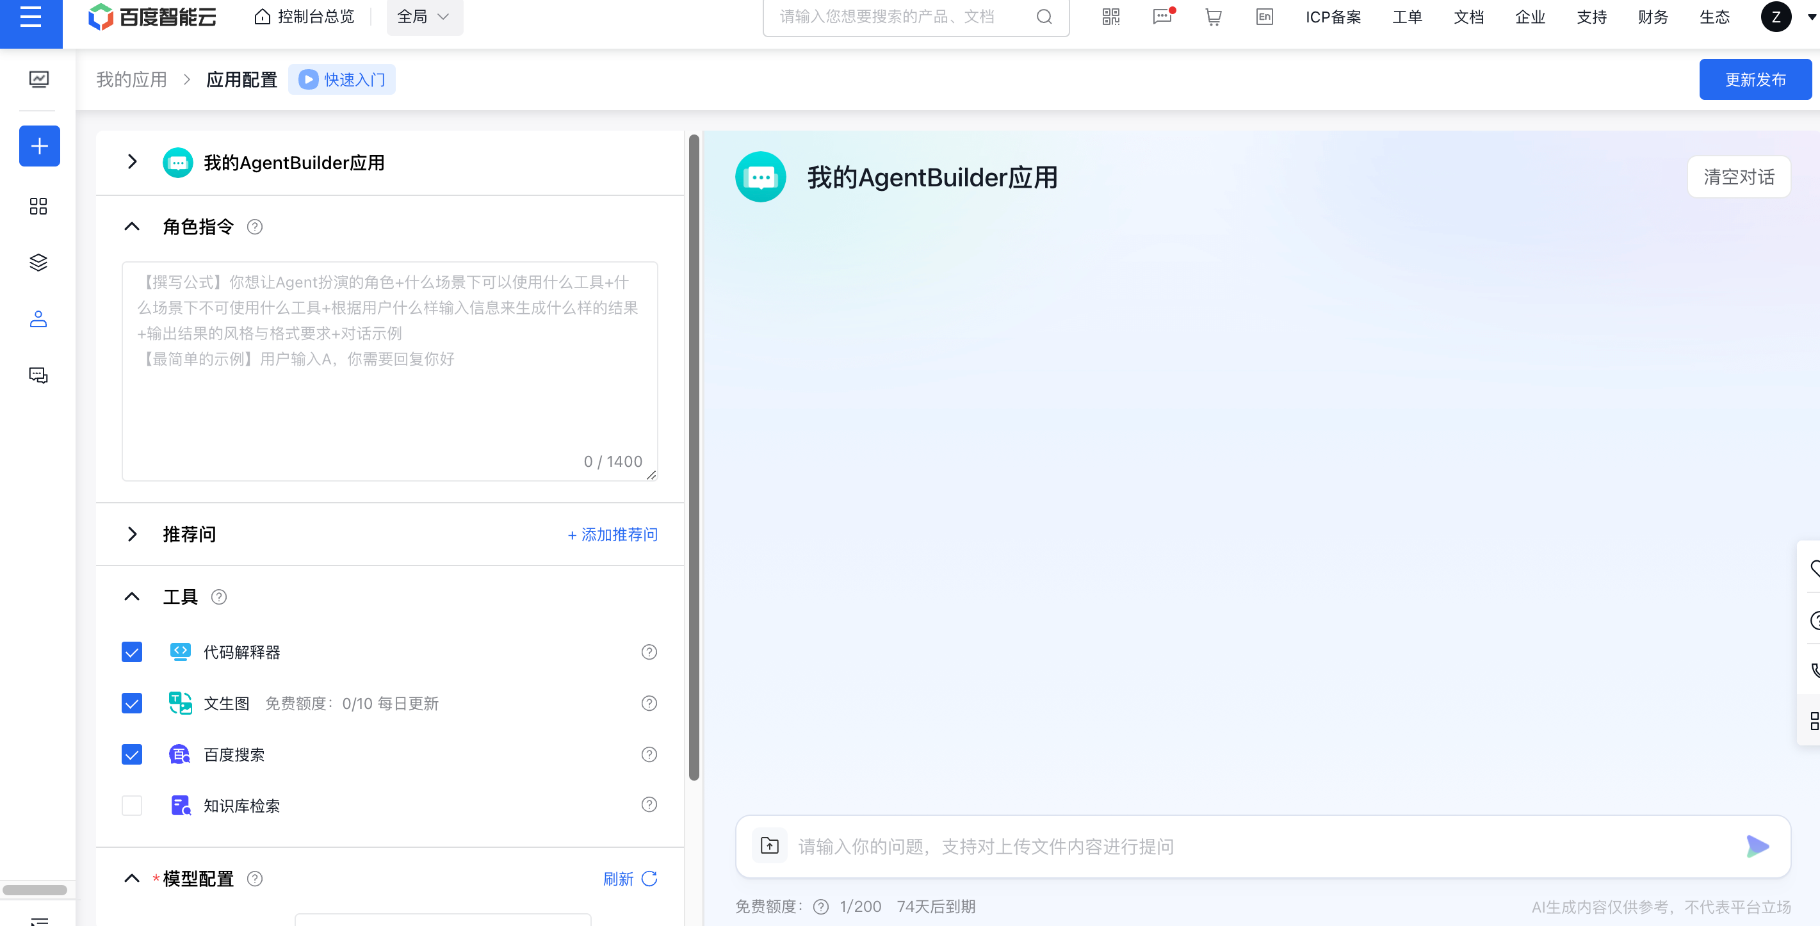Screen dimensions: 1820x926
Task: Open the shopping cart icon
Action: (1213, 17)
